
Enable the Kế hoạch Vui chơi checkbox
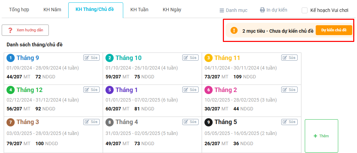[305, 10]
